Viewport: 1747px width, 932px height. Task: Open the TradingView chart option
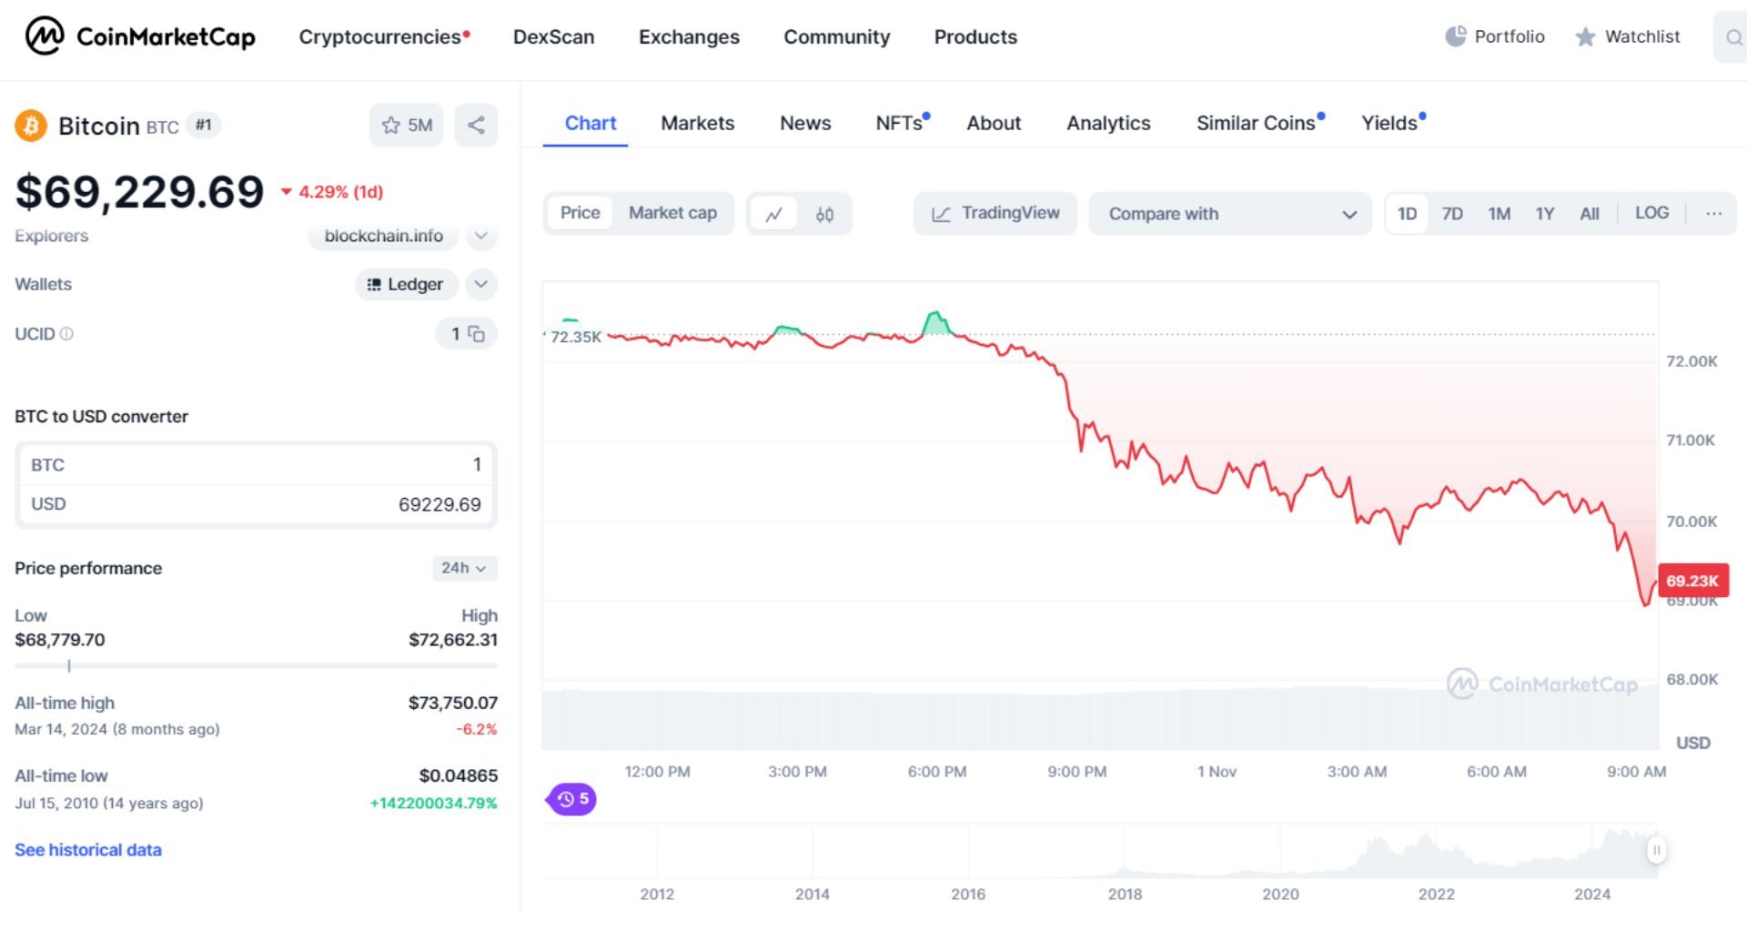pos(995,213)
